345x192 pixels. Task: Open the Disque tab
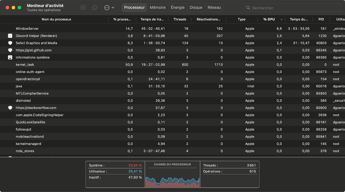coord(196,8)
